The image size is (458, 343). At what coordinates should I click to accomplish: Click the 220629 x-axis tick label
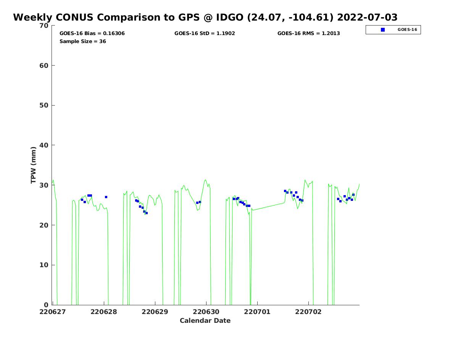tap(155, 312)
